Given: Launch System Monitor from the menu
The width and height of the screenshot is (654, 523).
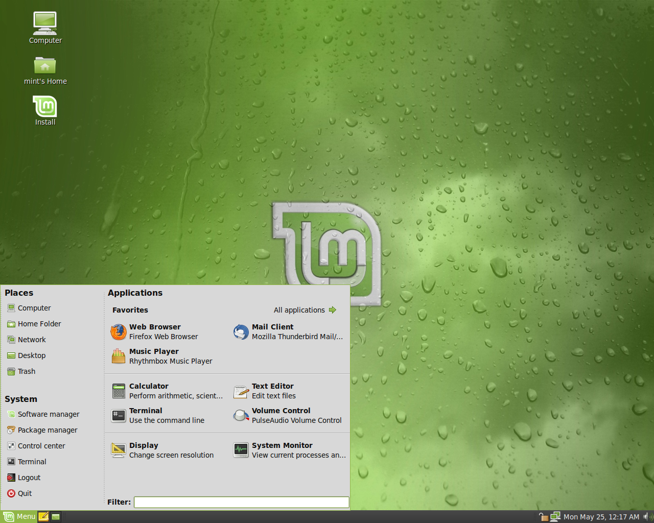Looking at the screenshot, I should (x=290, y=450).
